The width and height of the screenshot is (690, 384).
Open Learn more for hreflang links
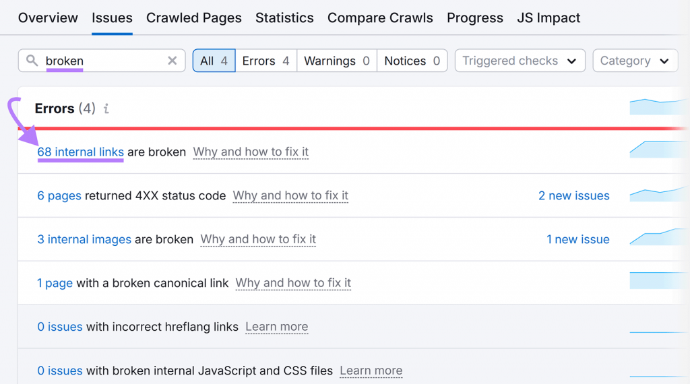click(x=277, y=327)
